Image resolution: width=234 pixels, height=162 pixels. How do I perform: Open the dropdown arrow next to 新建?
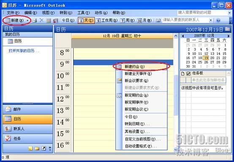coord(27,20)
